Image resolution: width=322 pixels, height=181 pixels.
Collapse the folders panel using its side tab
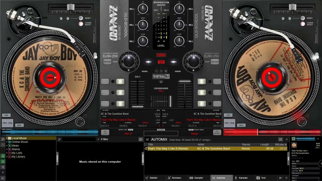pos(57,158)
